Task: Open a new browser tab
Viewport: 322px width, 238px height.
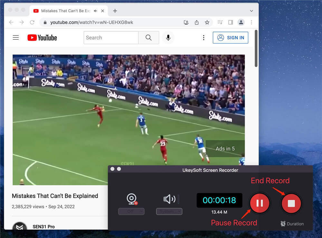Action: 115,11
